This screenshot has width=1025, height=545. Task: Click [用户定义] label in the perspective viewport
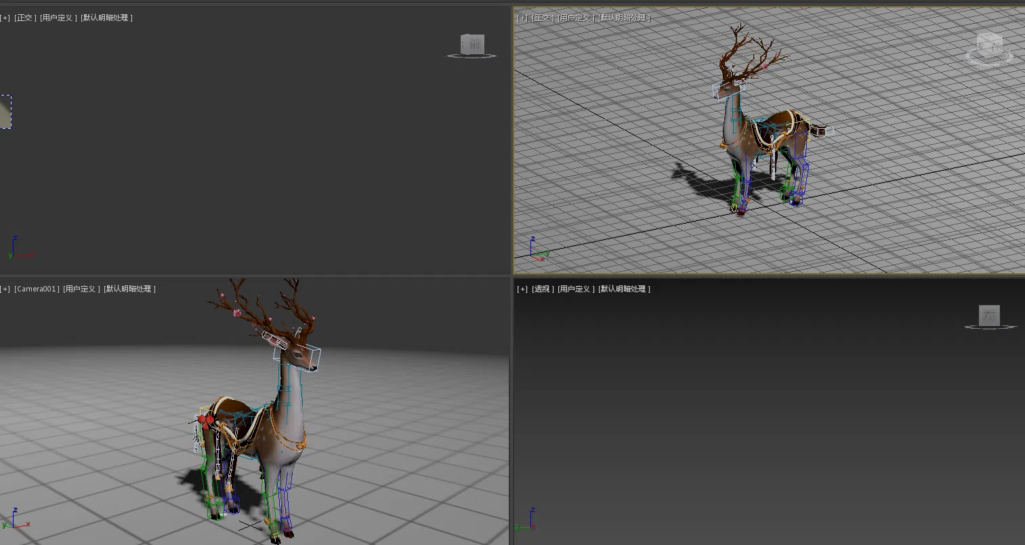(576, 289)
